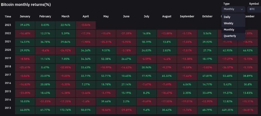261x116 pixels.
Task: Click the 2022 June -37.28% cell
Action: click(x=126, y=33)
